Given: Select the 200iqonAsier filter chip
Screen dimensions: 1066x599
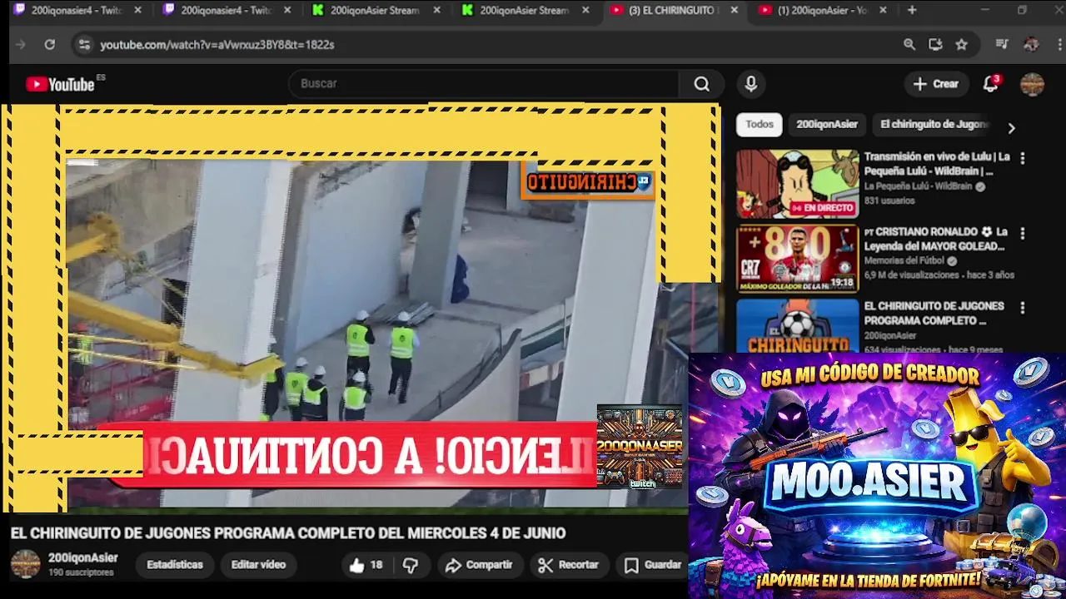Looking at the screenshot, I should pos(827,124).
